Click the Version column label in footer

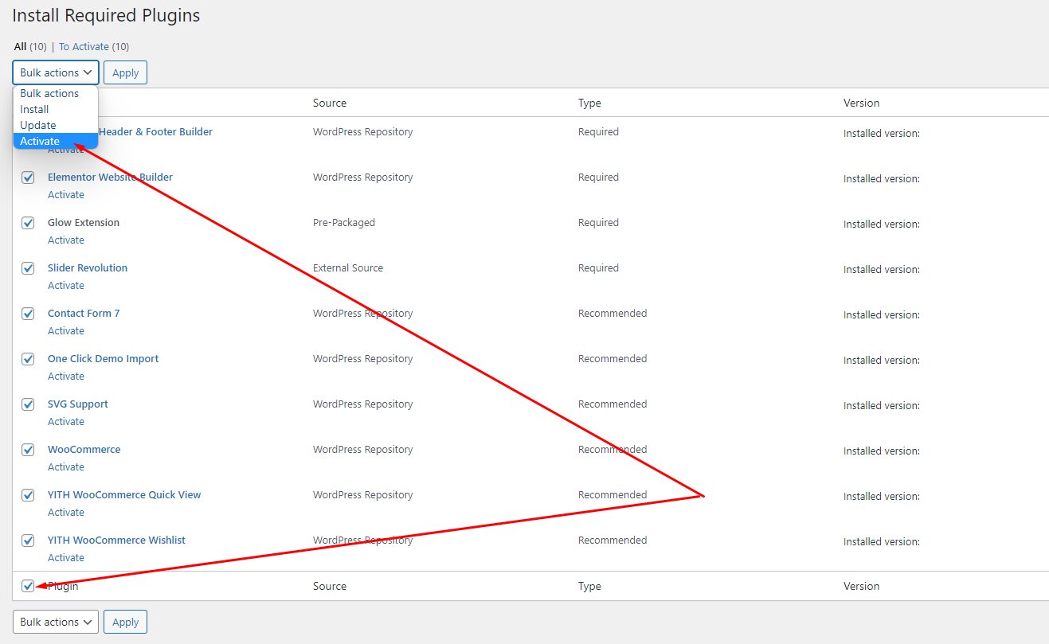(x=862, y=586)
